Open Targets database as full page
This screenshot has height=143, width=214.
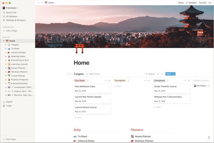[158, 74]
